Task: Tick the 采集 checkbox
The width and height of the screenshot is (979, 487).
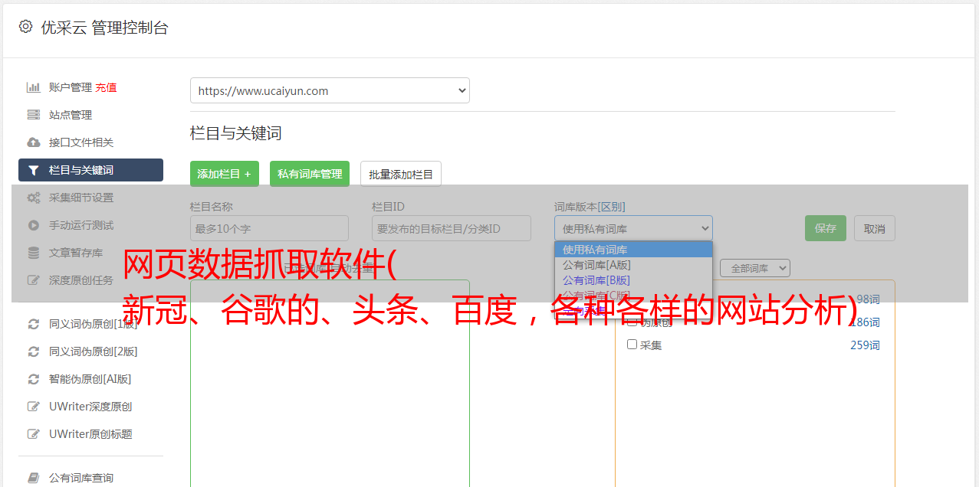Action: click(632, 345)
